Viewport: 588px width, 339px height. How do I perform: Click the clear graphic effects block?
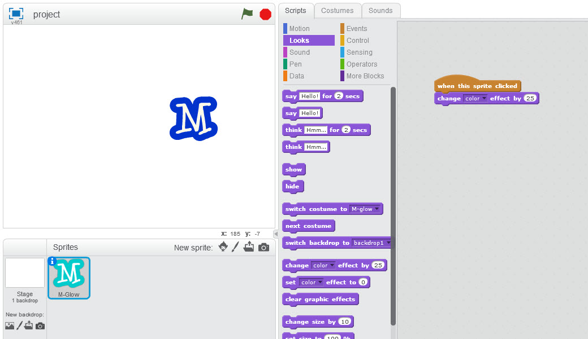320,300
